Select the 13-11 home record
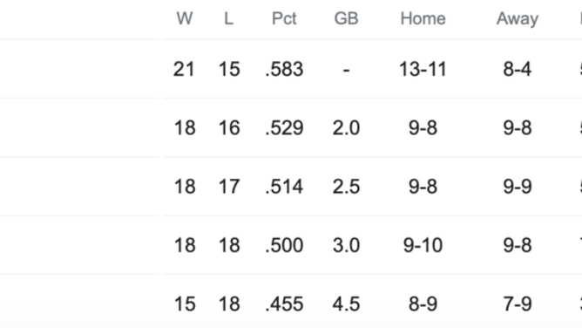Image resolution: width=582 pixels, height=328 pixels. [423, 69]
